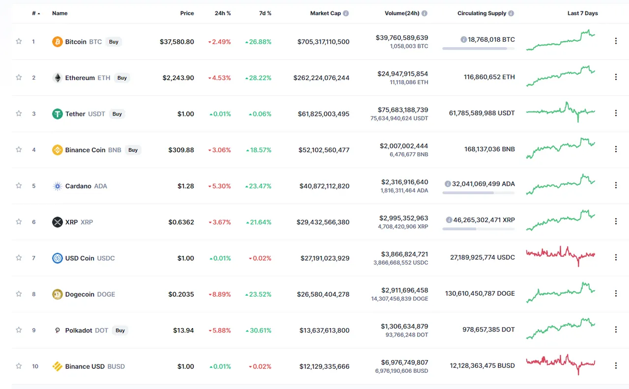Screen dimensions: 629x389
Task: Click the Cardano circulating supply progress bar
Action: (479, 193)
